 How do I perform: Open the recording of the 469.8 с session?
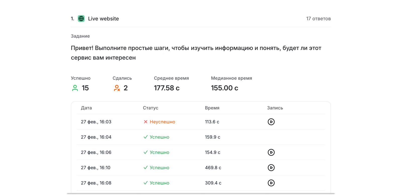pyautogui.click(x=271, y=168)
